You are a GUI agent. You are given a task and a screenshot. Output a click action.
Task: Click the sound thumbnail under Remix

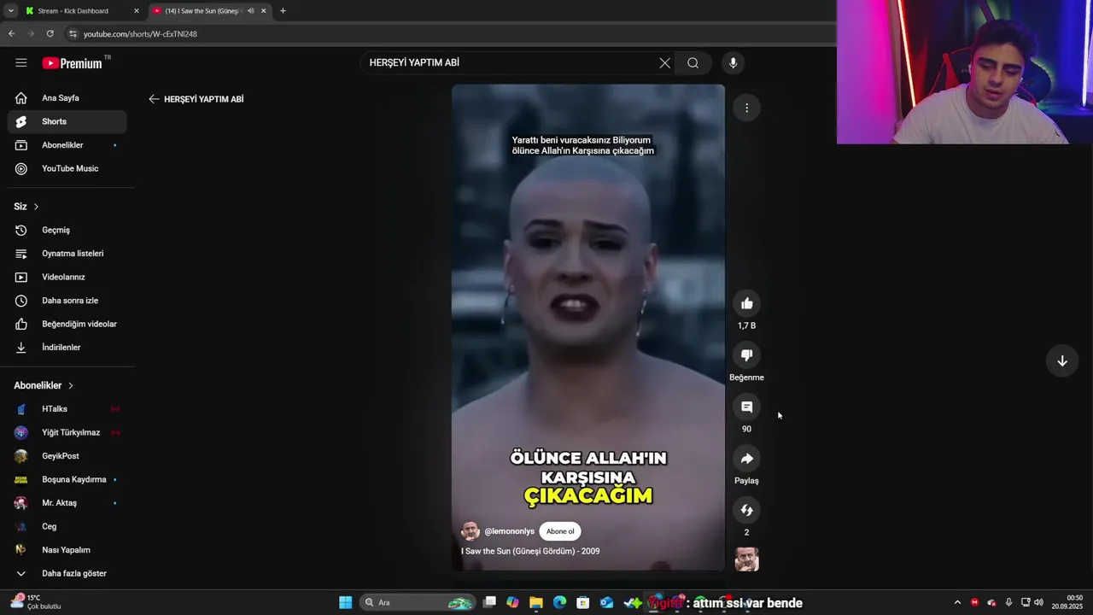click(x=746, y=559)
